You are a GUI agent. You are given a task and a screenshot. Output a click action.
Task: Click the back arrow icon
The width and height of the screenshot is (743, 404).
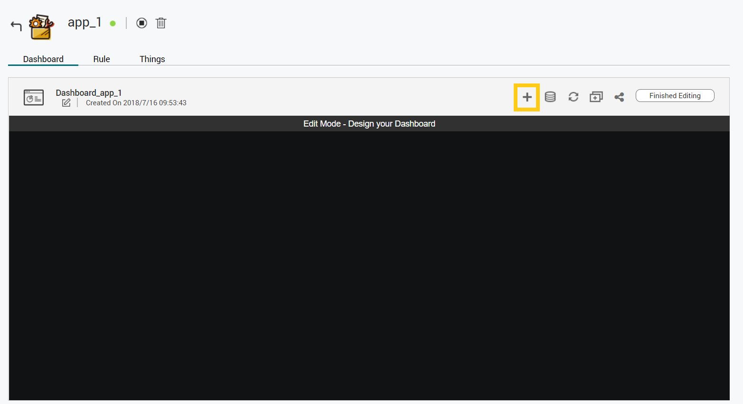[x=16, y=26]
